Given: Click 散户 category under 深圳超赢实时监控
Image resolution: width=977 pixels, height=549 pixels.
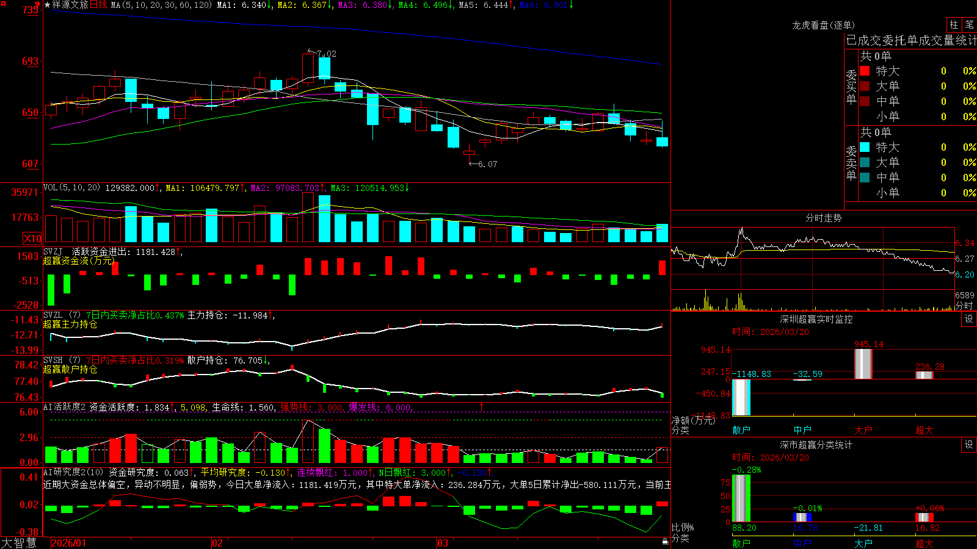Looking at the screenshot, I should tap(741, 430).
